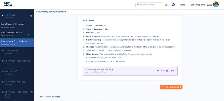Collapse the contents sidebar panel icon
The image size is (224, 101).
(x=31, y=16)
